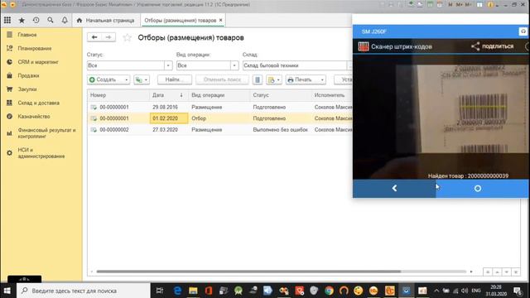Expand the Печать dropdown arrow
530x298 pixels.
322,79
